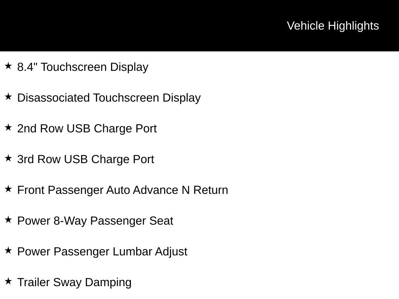Viewport: 399px width, 299px height.
Task: Select the 8.4" Touchscreen Display text
Action: [83, 67]
